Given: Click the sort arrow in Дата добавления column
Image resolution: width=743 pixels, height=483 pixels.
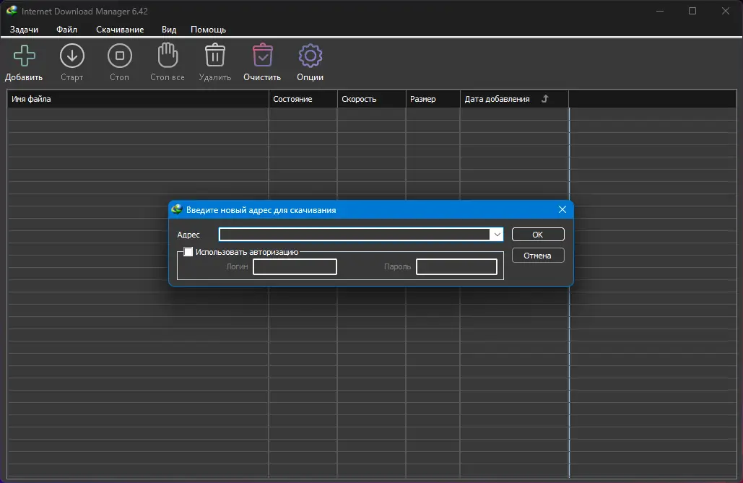Looking at the screenshot, I should tap(545, 99).
